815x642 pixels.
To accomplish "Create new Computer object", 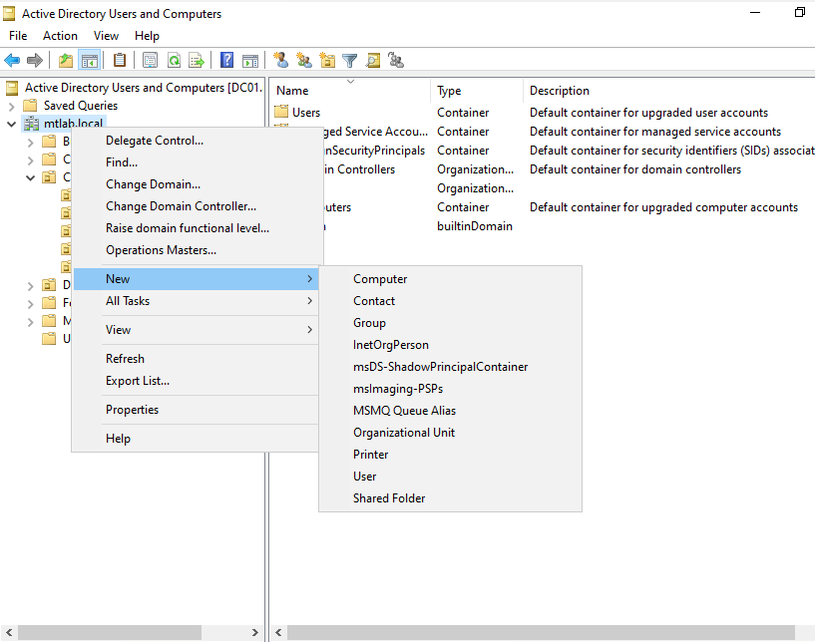I will click(450, 279).
